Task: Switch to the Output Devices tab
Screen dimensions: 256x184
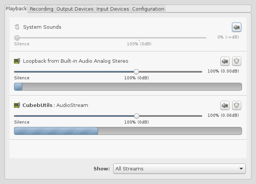Action: (x=75, y=9)
